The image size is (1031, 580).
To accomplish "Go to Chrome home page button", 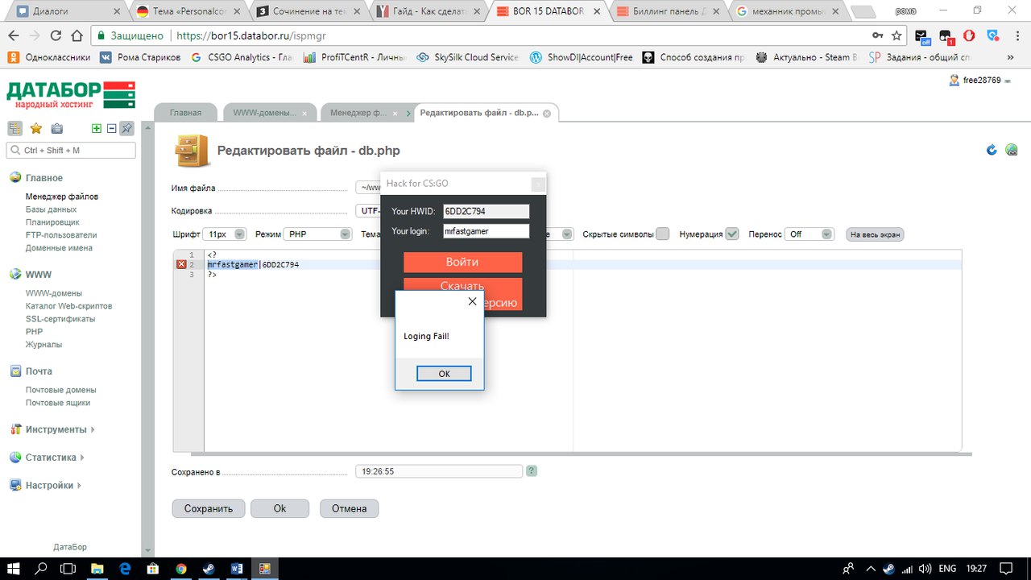I will pos(77,35).
